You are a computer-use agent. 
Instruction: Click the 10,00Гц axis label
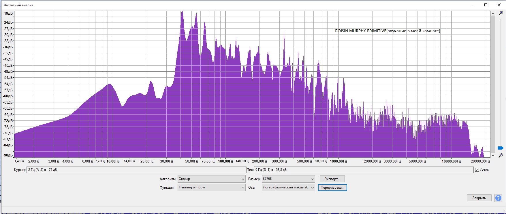point(113,161)
